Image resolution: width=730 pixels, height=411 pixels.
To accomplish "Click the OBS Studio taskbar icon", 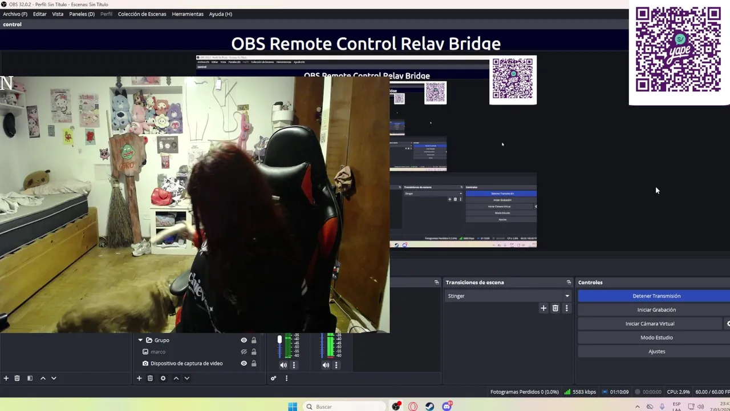I will pyautogui.click(x=396, y=406).
